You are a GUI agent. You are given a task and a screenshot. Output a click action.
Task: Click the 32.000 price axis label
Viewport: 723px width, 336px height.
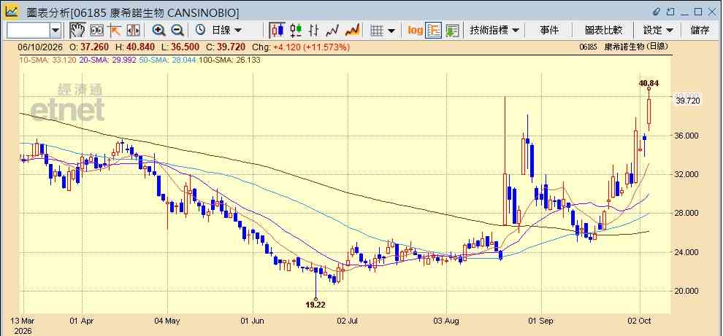[687, 174]
